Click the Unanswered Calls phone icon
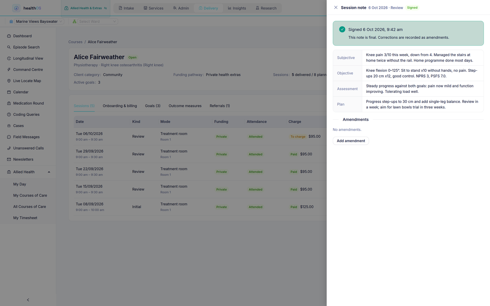Screen dimensions: 490x306 click(9, 148)
